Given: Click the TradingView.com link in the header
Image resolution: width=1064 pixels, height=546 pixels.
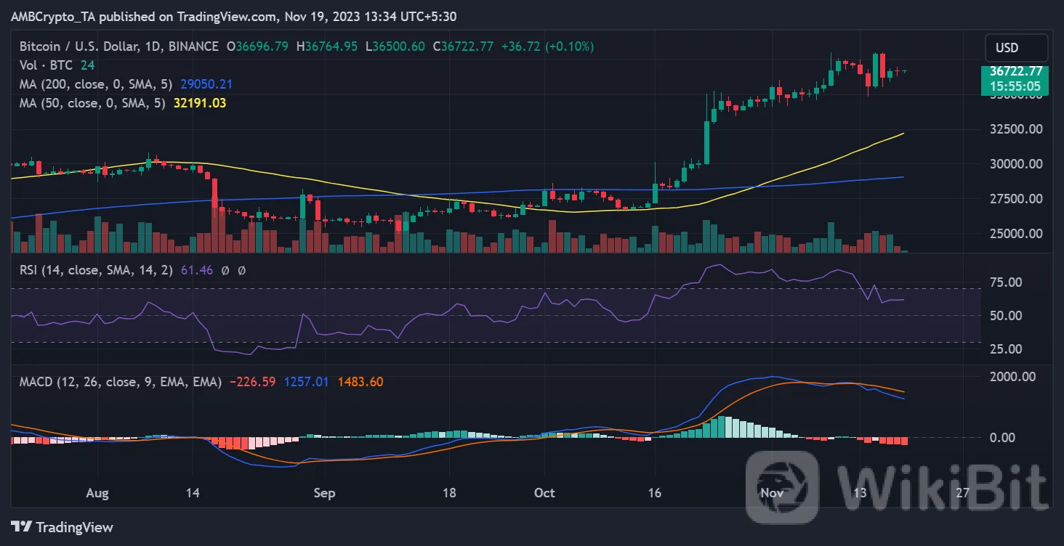Looking at the screenshot, I should tap(225, 15).
